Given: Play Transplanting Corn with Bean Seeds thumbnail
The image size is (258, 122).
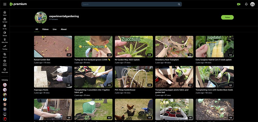Looking at the screenshot, I should pos(215,77).
